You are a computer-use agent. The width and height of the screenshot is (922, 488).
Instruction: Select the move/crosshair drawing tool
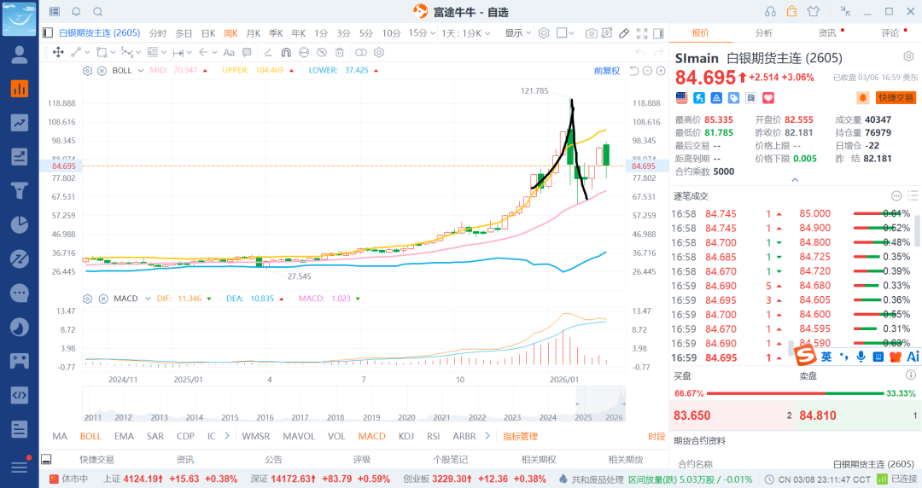[58, 52]
